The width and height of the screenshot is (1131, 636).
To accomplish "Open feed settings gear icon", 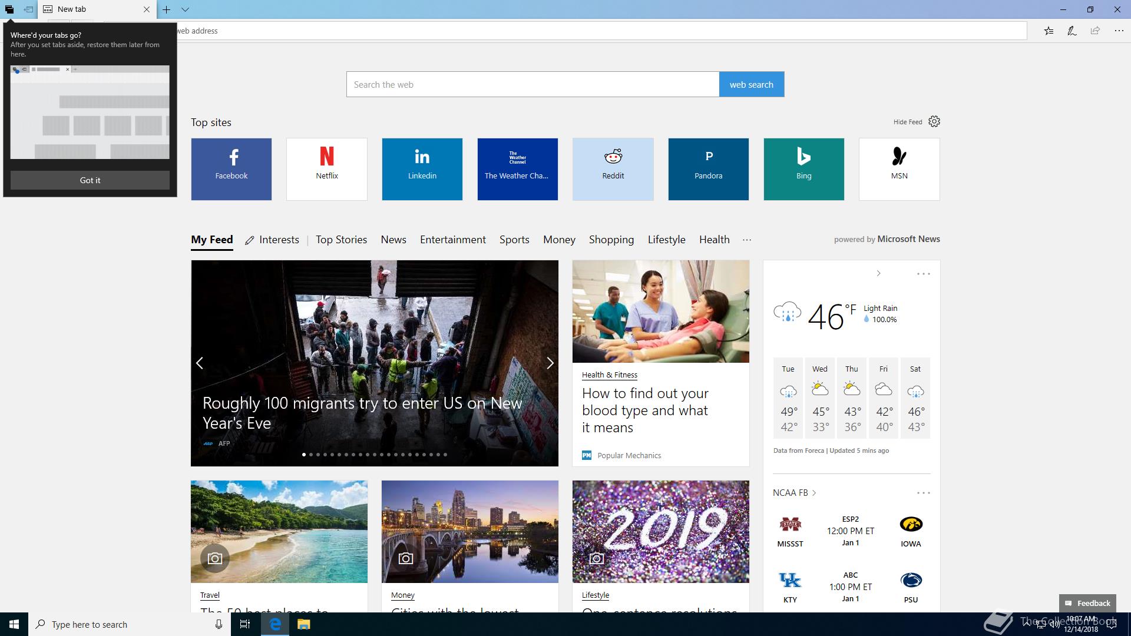I will tap(934, 121).
